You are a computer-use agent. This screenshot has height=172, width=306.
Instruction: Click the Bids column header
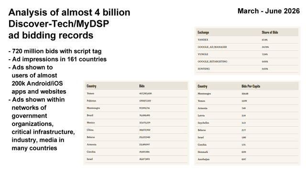pos(142,86)
